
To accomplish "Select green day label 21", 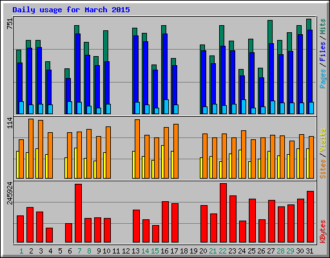I will [213, 251].
